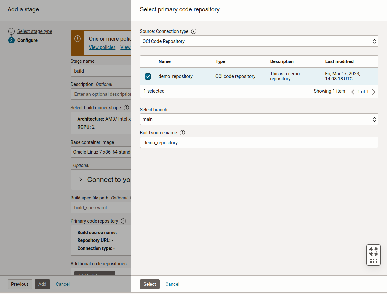The width and height of the screenshot is (387, 294).
Task: Sort table by Name column header
Action: click(165, 61)
